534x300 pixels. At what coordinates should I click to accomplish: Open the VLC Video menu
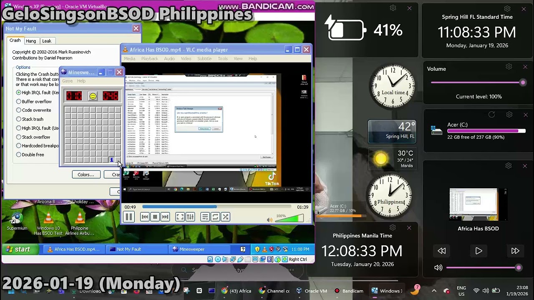(186, 59)
